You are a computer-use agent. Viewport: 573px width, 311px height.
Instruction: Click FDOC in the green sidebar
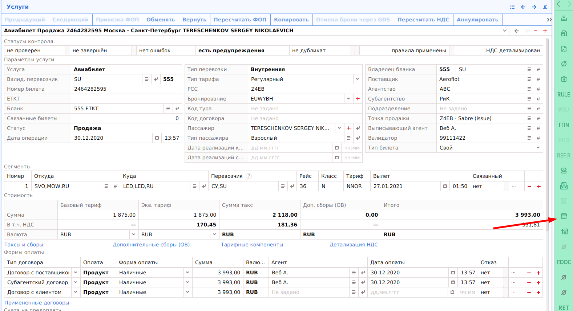click(x=564, y=262)
